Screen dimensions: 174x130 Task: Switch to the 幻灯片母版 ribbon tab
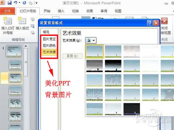(x=28, y=11)
